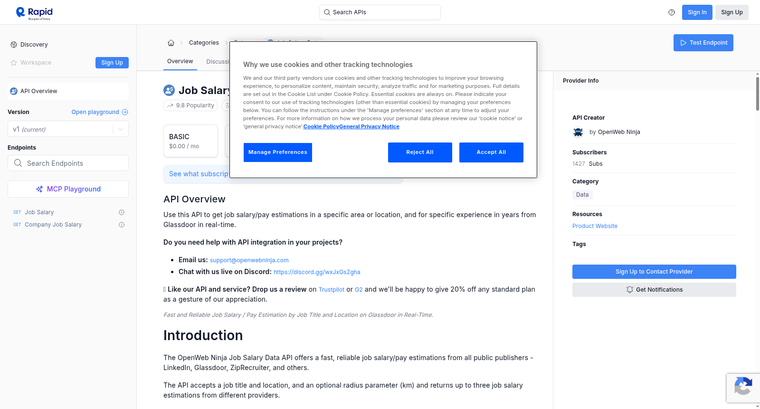
Task: Click the Discovery compass icon
Action: pos(14,45)
